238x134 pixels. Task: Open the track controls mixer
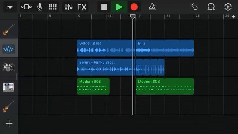coord(68,7)
